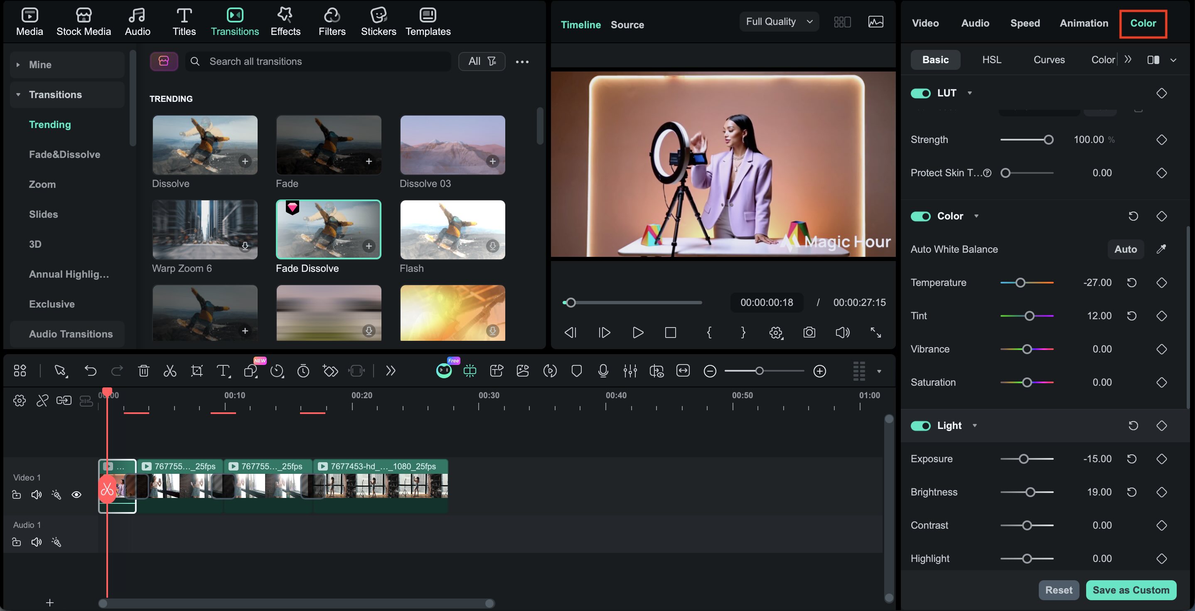Viewport: 1195px width, 611px height.
Task: Click the Auto white balance button
Action: (1126, 249)
